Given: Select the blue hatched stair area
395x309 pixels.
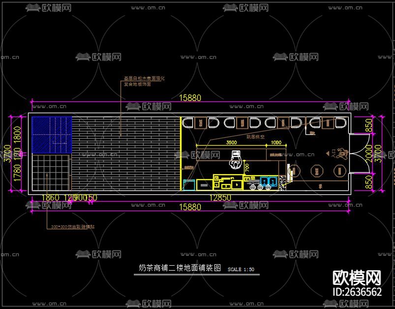Looking at the screenshot, I should click(52, 135).
